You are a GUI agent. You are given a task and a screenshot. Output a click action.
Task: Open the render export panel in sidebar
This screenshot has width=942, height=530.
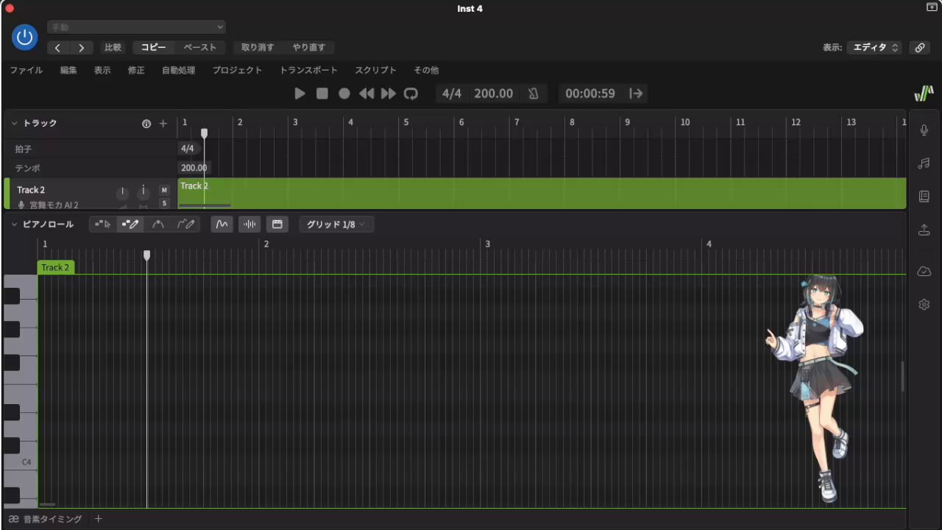924,230
